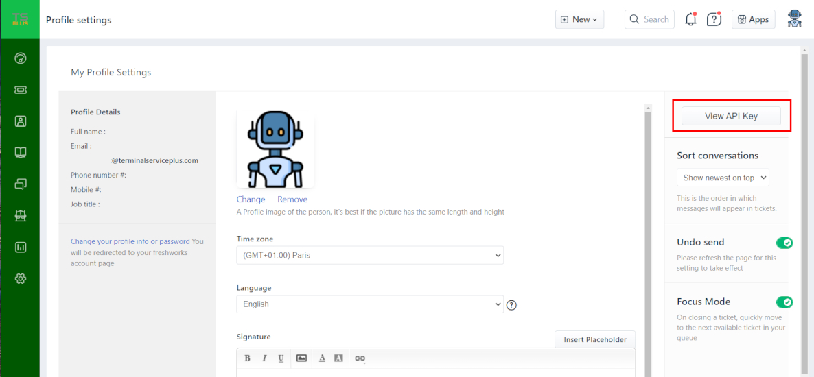This screenshot has width=814, height=377.
Task: Open Contacts icon in left sidebar
Action: [21, 121]
